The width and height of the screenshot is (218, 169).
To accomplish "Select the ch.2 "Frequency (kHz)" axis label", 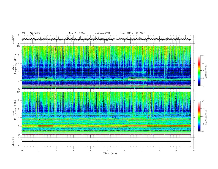I will click(x=15, y=110).
